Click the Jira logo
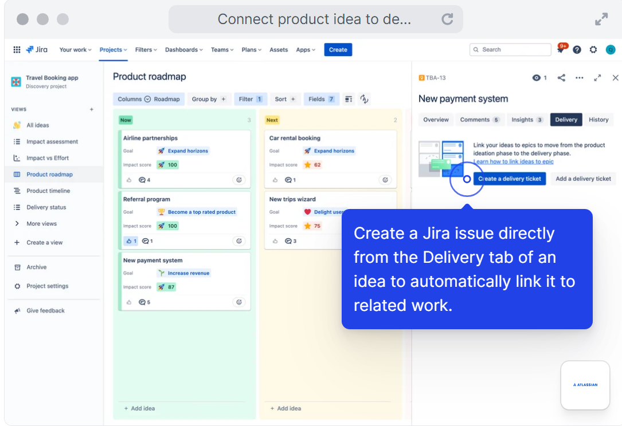 tap(37, 50)
